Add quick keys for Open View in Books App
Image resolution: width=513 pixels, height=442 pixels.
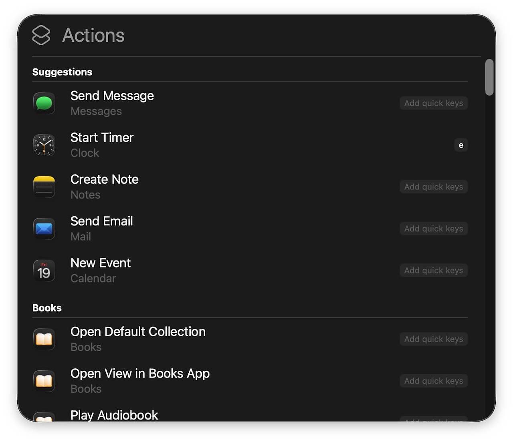tap(434, 381)
